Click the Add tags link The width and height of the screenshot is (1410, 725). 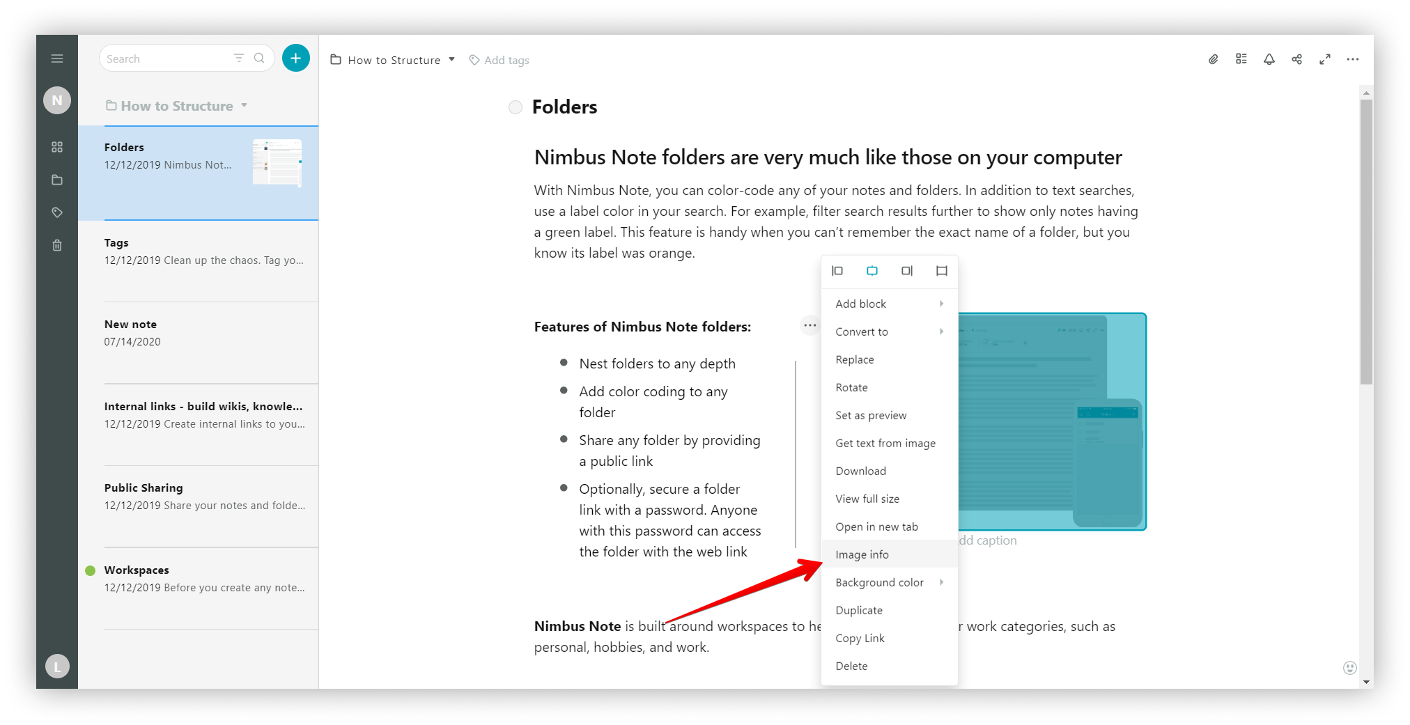(x=506, y=60)
